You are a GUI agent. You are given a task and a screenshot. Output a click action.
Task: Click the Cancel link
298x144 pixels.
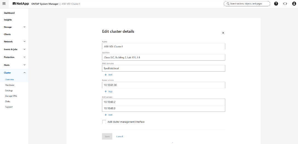click(x=119, y=136)
